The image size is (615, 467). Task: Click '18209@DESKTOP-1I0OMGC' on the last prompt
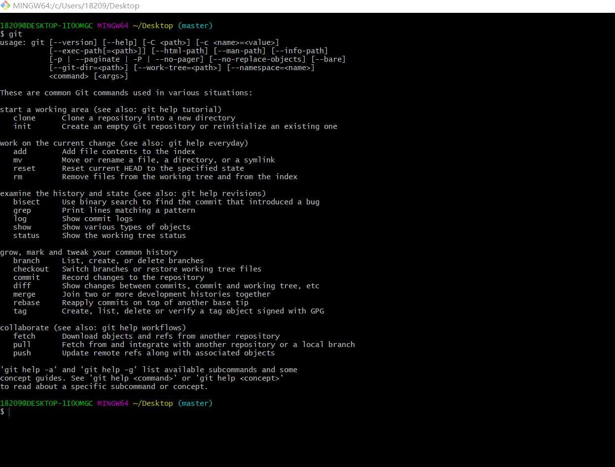[46, 403]
